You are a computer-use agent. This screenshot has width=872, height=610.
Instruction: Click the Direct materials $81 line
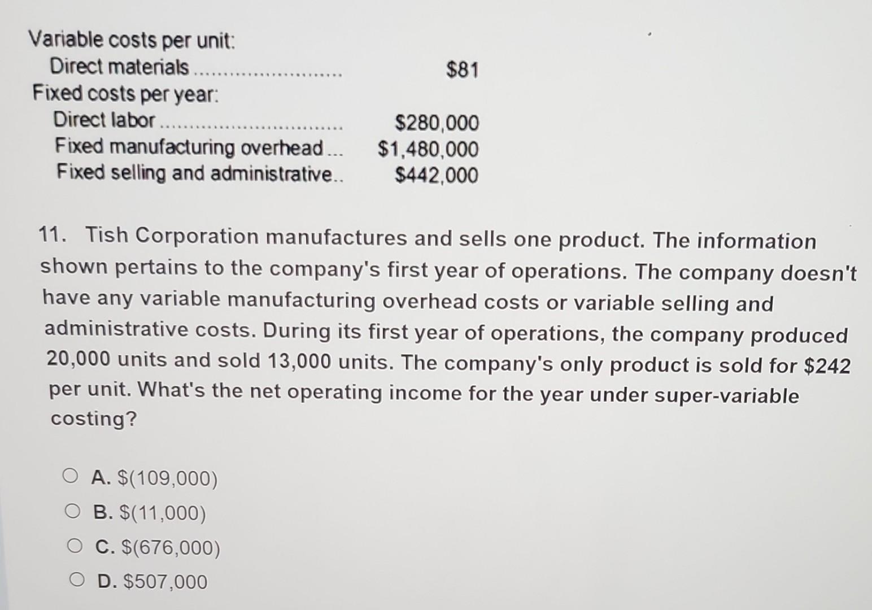[x=461, y=69]
